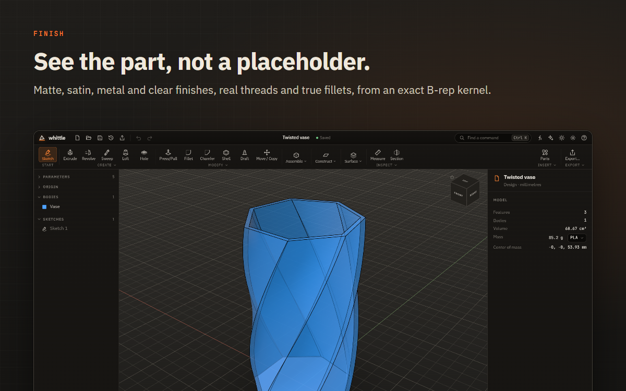The image size is (626, 391).
Task: Expand the EXPORT group menu
Action: click(574, 165)
